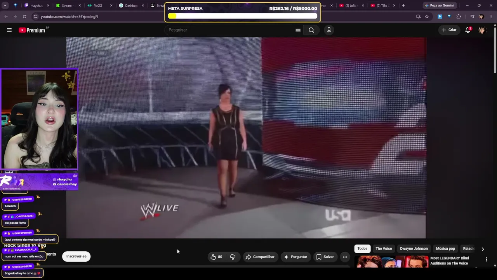Close the PixGG tab
Screen dimensions: 497x280
[111, 5]
